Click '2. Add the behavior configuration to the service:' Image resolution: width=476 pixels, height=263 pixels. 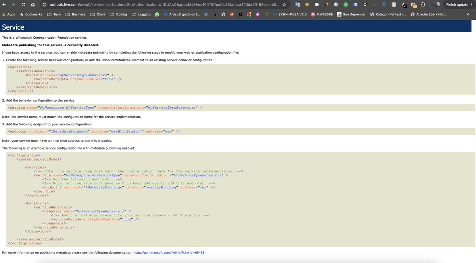(38, 101)
